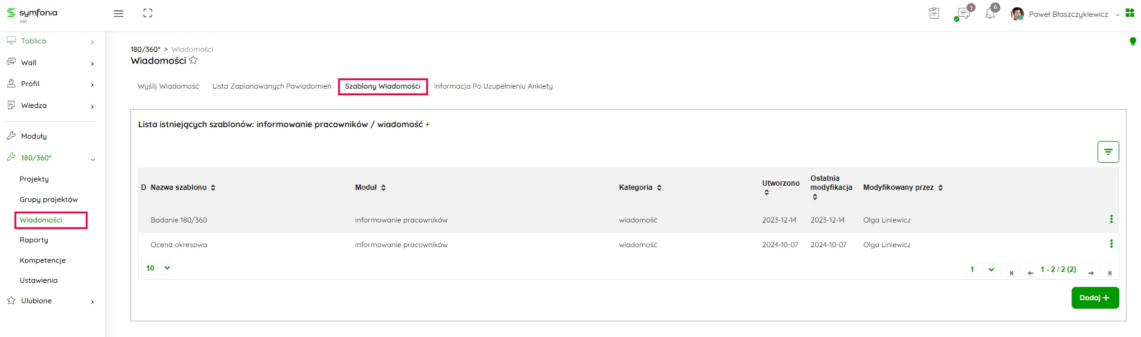Mark Wiadomości as favorite with the star
The width and height of the screenshot is (1141, 337).
[193, 60]
